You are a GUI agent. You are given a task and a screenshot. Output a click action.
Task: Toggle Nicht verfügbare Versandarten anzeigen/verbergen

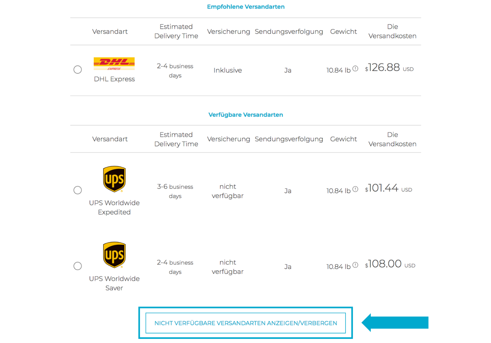[x=245, y=323]
